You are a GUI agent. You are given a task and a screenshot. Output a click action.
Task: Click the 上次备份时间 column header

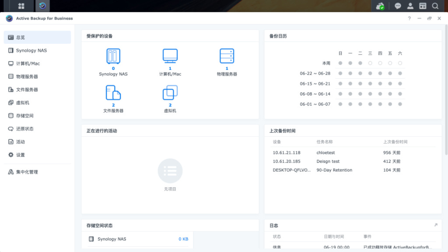[x=395, y=142]
